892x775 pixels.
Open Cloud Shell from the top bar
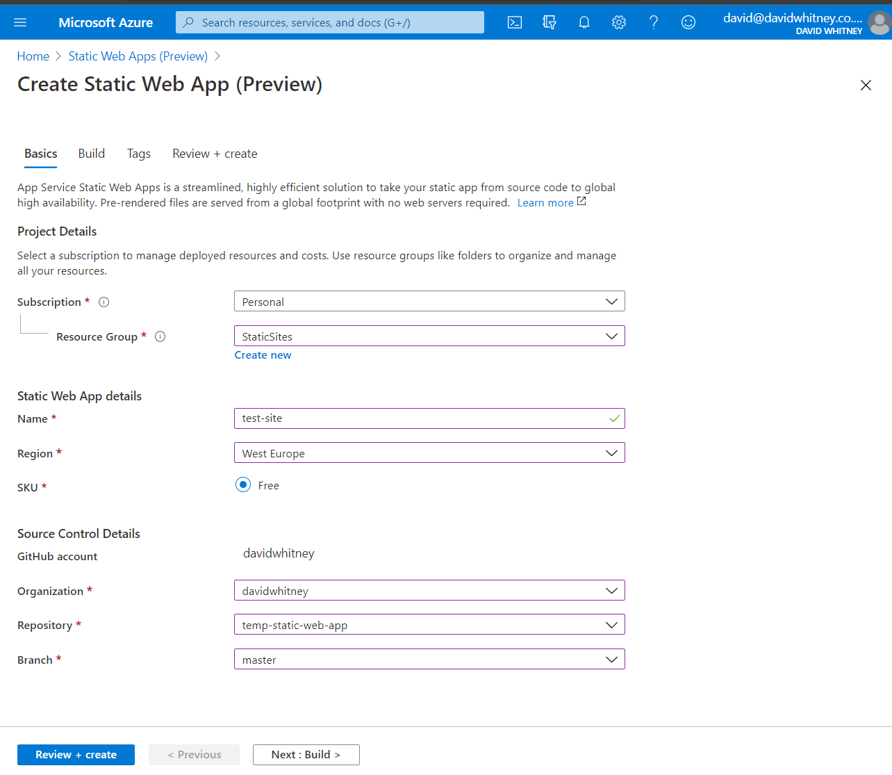pos(515,22)
